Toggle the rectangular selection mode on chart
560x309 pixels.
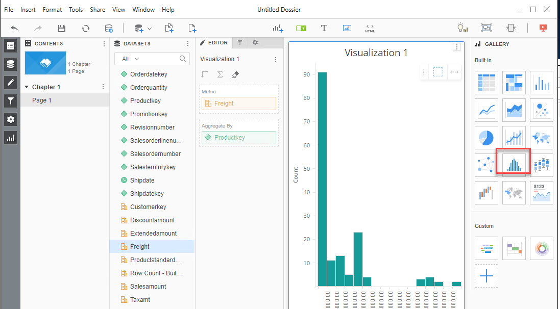pyautogui.click(x=437, y=72)
